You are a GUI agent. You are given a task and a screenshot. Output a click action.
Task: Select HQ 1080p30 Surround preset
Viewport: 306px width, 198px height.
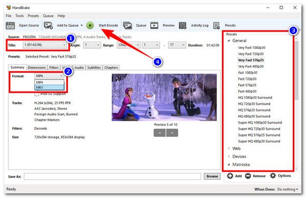tap(255, 98)
